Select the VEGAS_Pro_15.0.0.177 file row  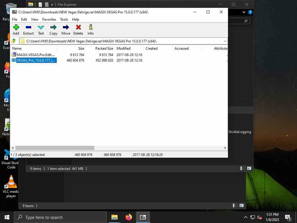pos(119,60)
